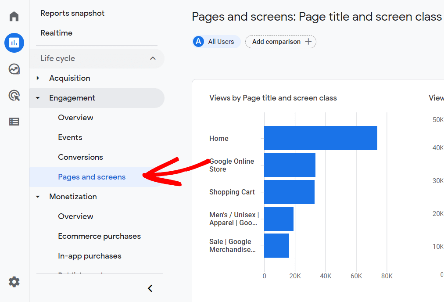Collapse the Life cycle section
This screenshot has width=444, height=302.
click(x=153, y=58)
